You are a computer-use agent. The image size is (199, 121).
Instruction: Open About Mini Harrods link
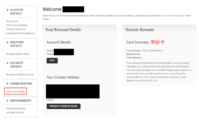point(16,108)
